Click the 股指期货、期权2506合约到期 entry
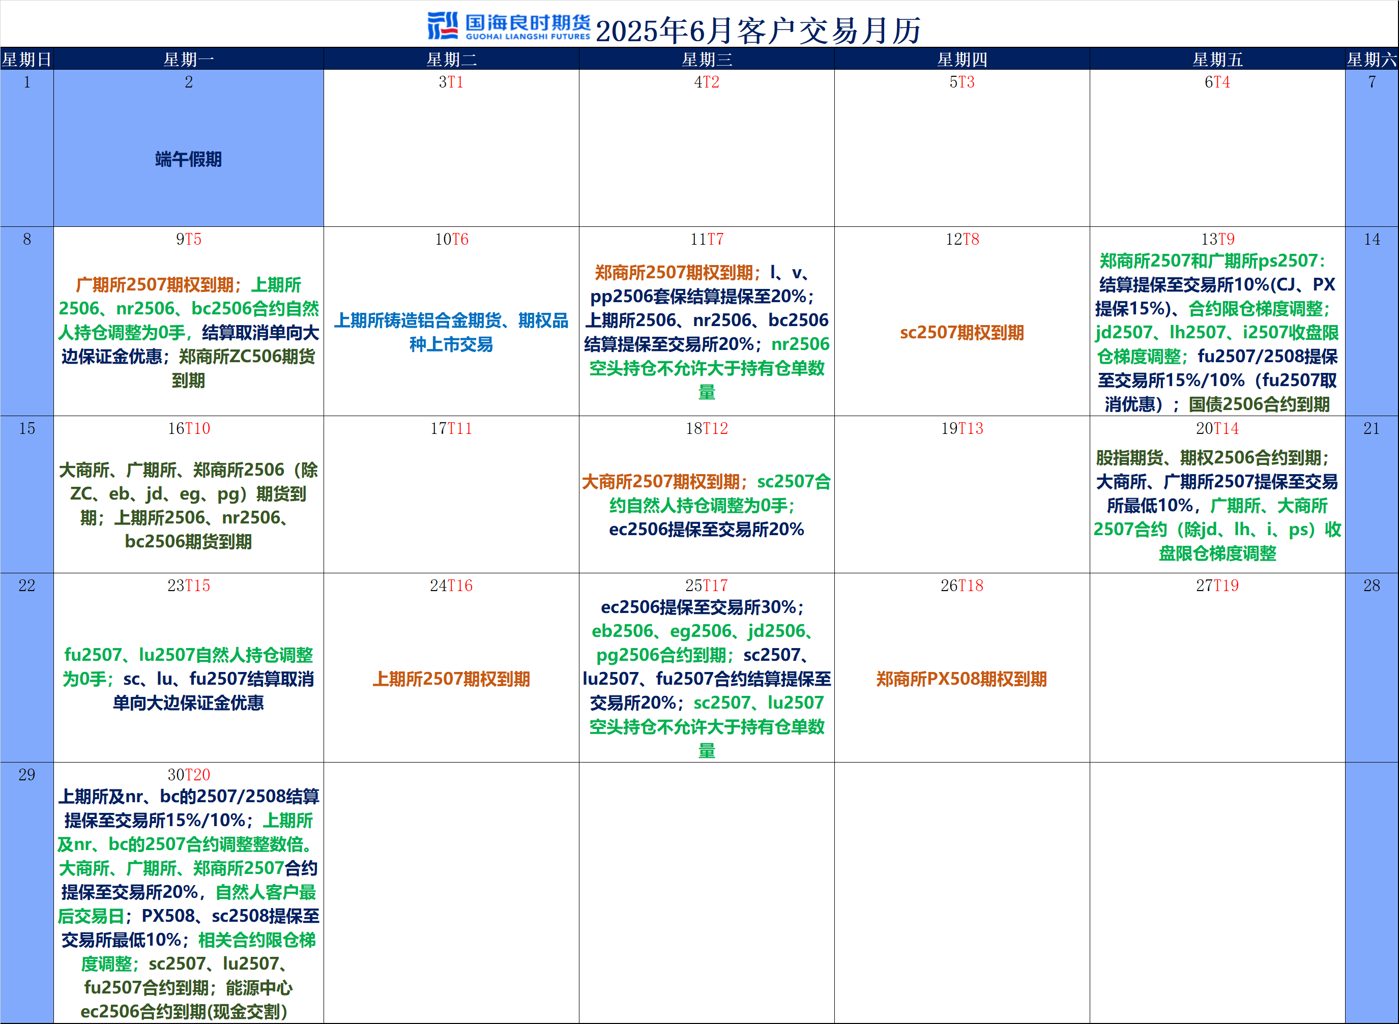 (x=1212, y=457)
